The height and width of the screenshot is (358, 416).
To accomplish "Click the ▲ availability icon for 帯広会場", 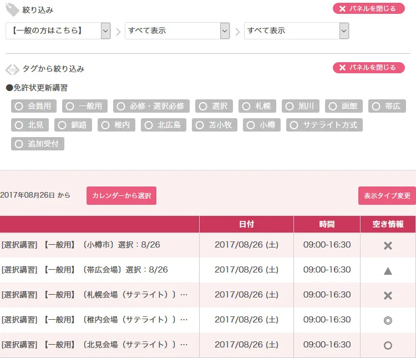I will (388, 271).
